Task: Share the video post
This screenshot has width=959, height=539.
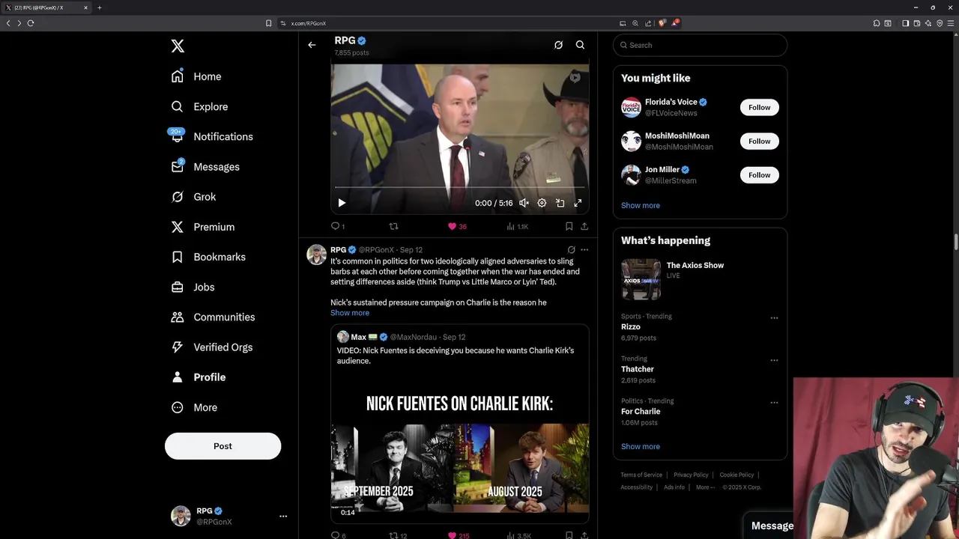Action: [584, 226]
